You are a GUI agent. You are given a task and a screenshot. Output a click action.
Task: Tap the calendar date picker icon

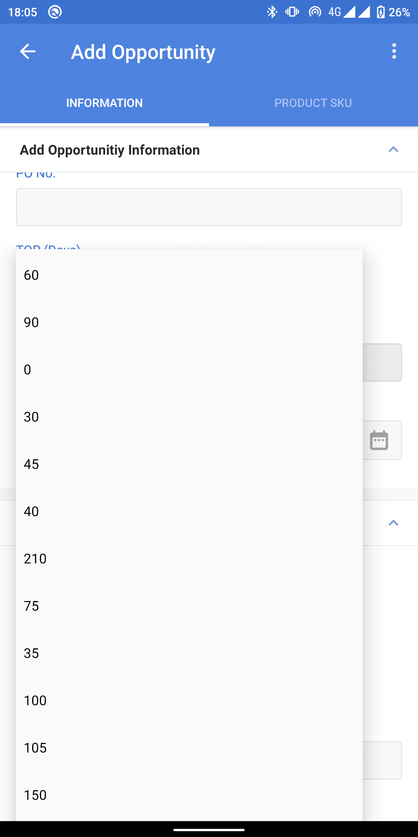pyautogui.click(x=379, y=440)
